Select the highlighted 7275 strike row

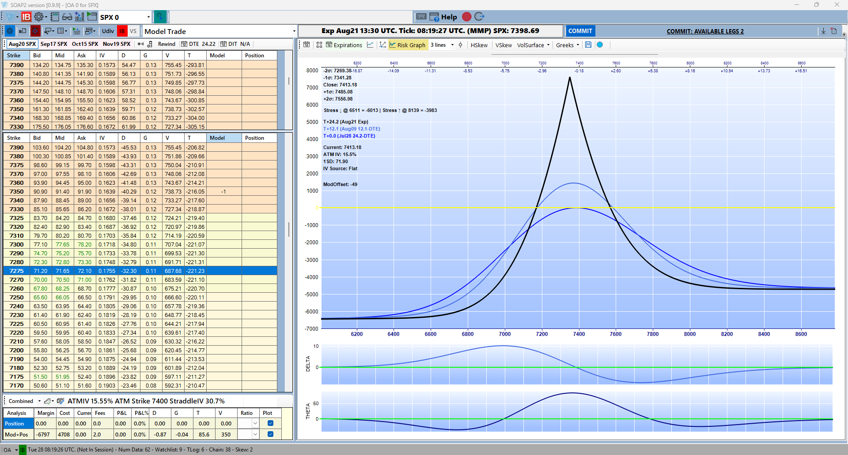tap(140, 271)
